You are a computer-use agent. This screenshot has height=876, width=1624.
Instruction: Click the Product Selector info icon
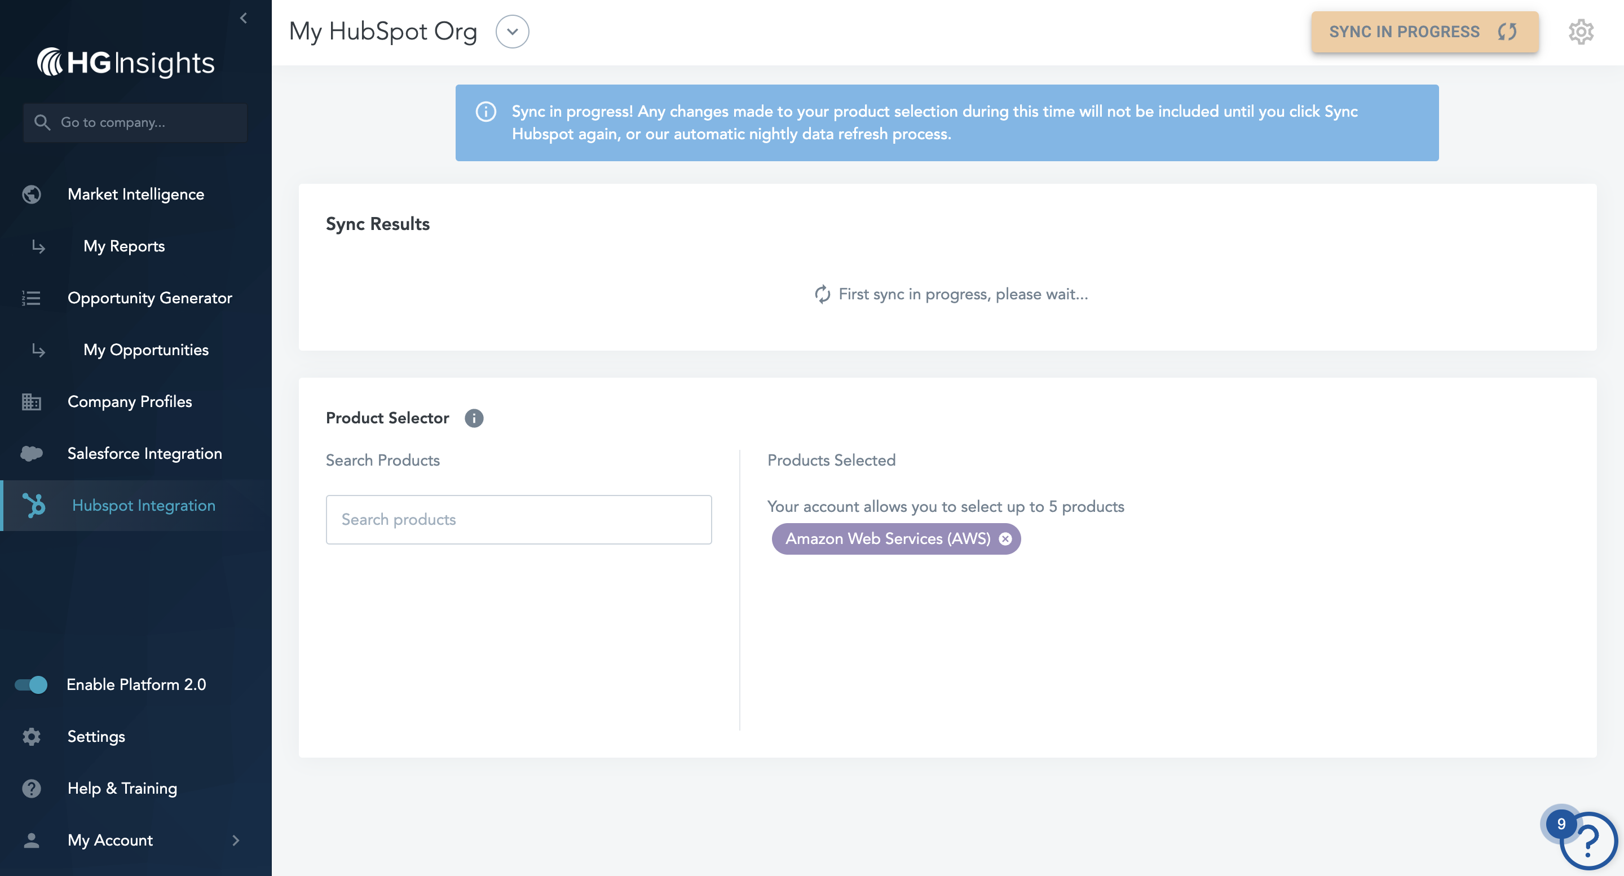(474, 418)
